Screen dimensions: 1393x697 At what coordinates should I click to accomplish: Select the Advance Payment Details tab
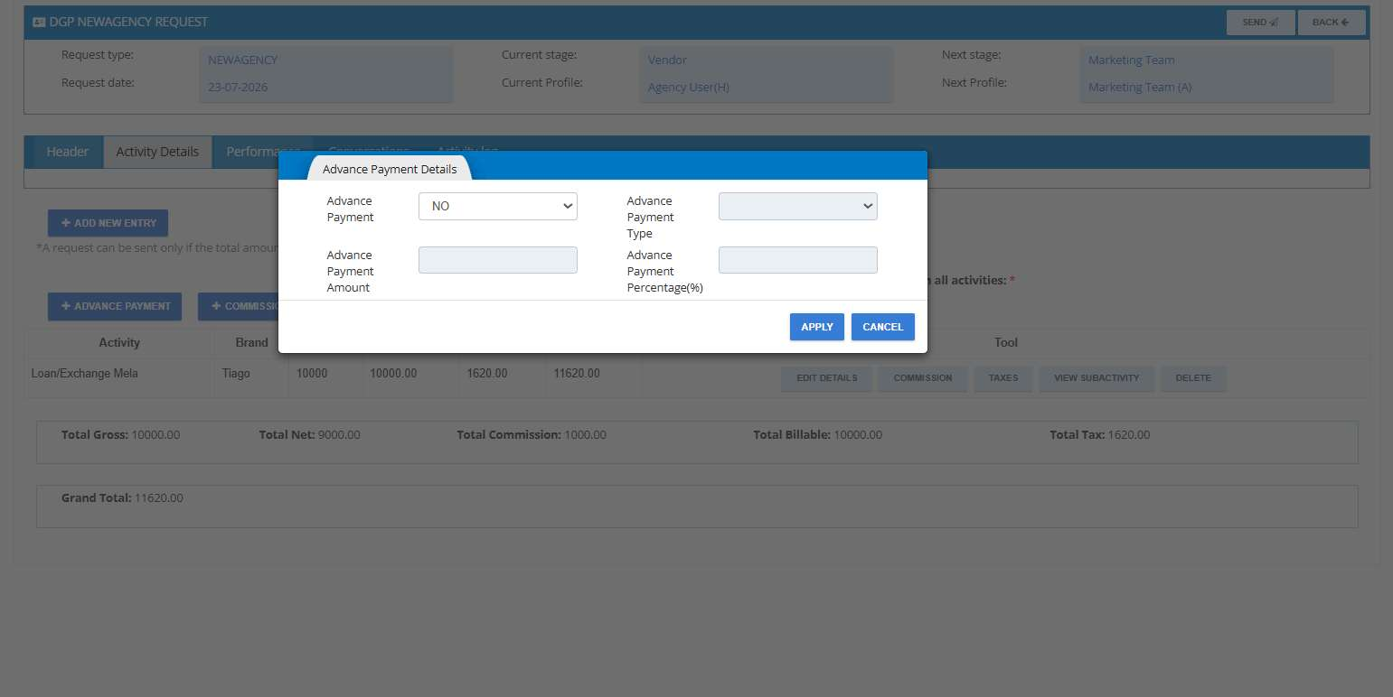(x=390, y=169)
